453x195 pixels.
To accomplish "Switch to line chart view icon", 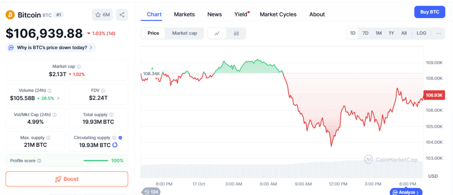I will (x=217, y=33).
